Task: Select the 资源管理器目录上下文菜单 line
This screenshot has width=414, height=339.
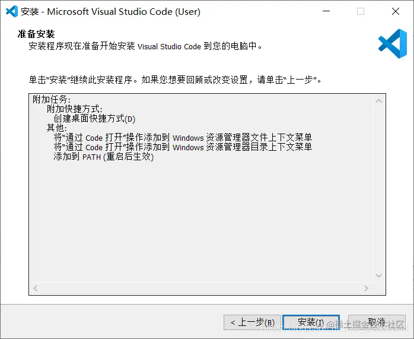Action: pyautogui.click(x=183, y=147)
